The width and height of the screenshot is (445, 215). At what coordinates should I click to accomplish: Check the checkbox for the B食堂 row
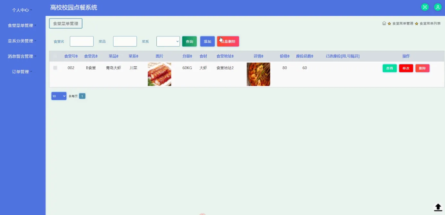click(x=55, y=68)
